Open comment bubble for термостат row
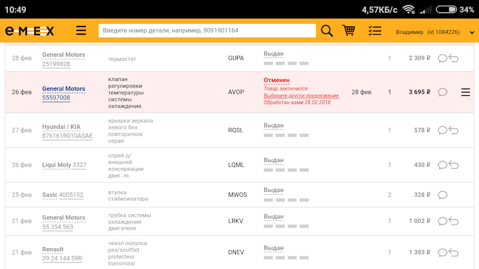The image size is (479, 269). tap(443, 58)
